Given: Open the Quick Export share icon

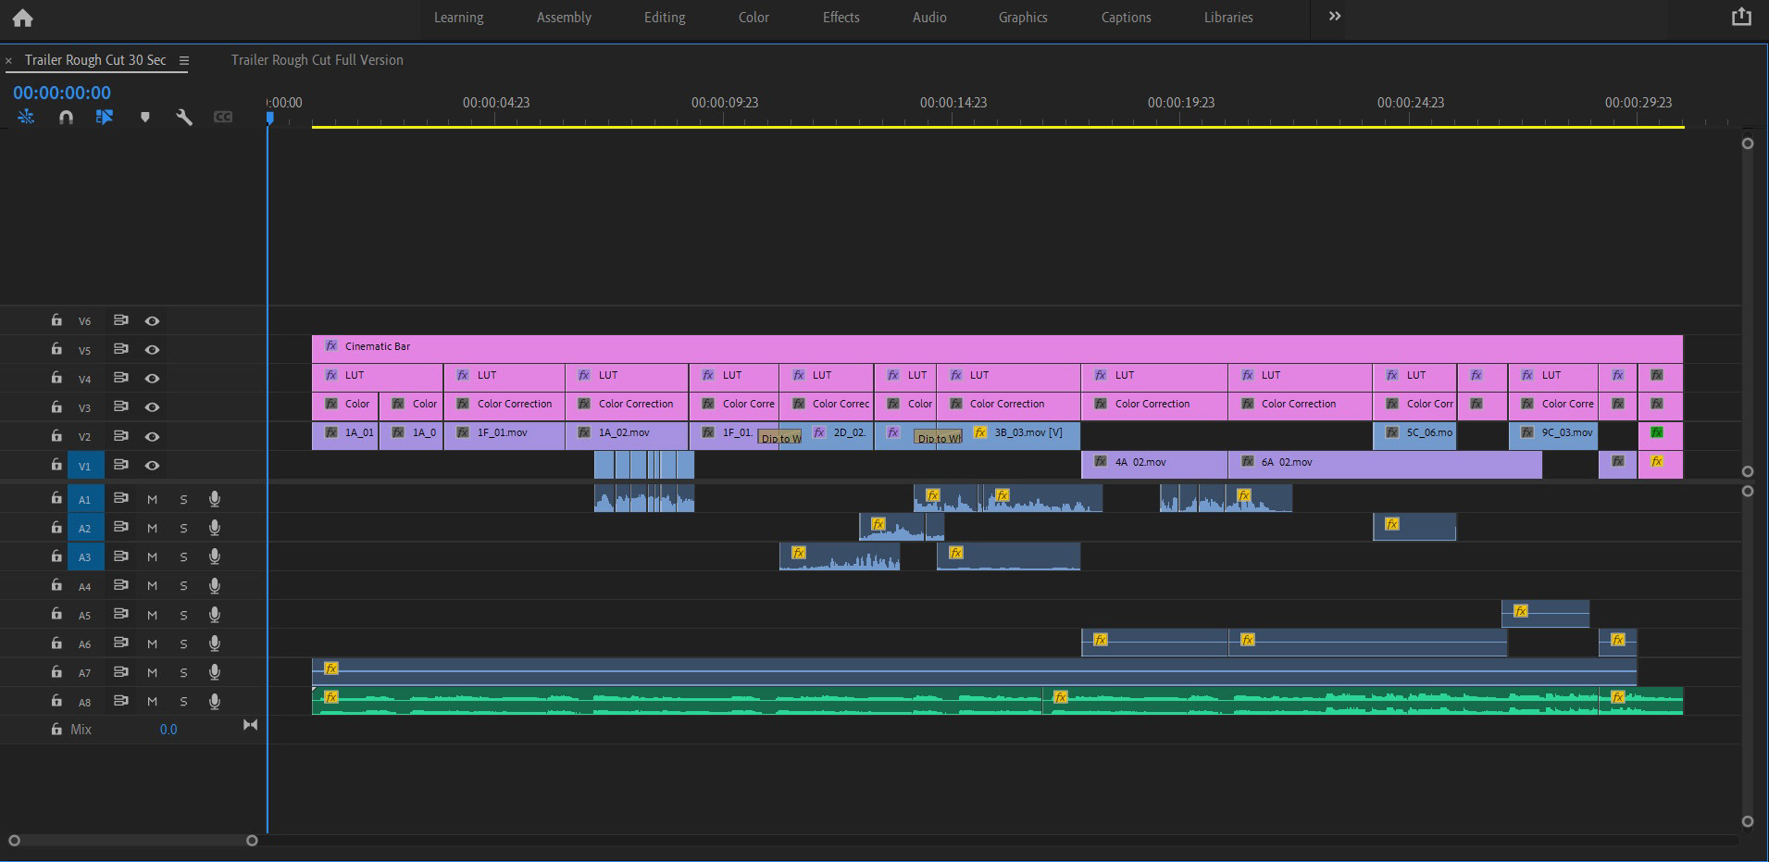Looking at the screenshot, I should click(x=1741, y=17).
